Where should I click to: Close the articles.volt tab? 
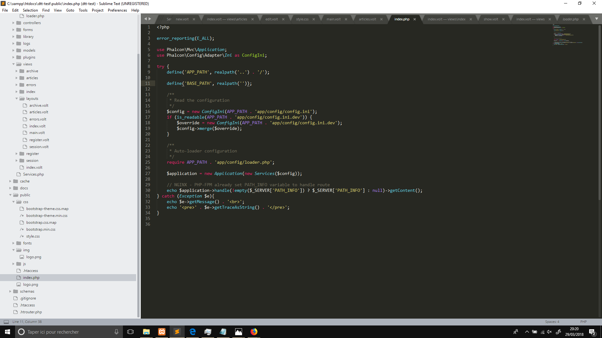381,19
